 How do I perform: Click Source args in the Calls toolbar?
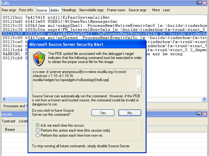pos(137,10)
